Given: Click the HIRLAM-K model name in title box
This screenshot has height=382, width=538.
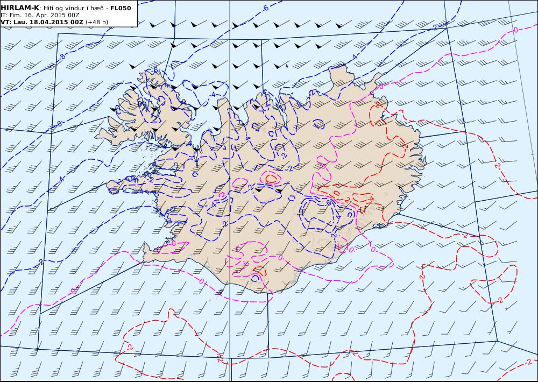Looking at the screenshot, I should pyautogui.click(x=20, y=8).
